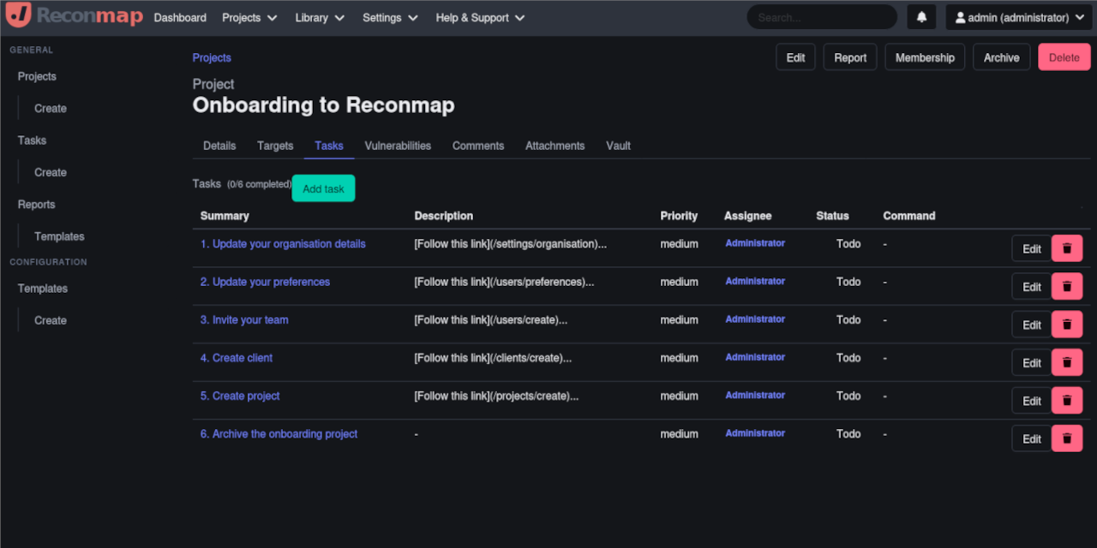Delete the 'Update your preferences' task

pyautogui.click(x=1067, y=287)
